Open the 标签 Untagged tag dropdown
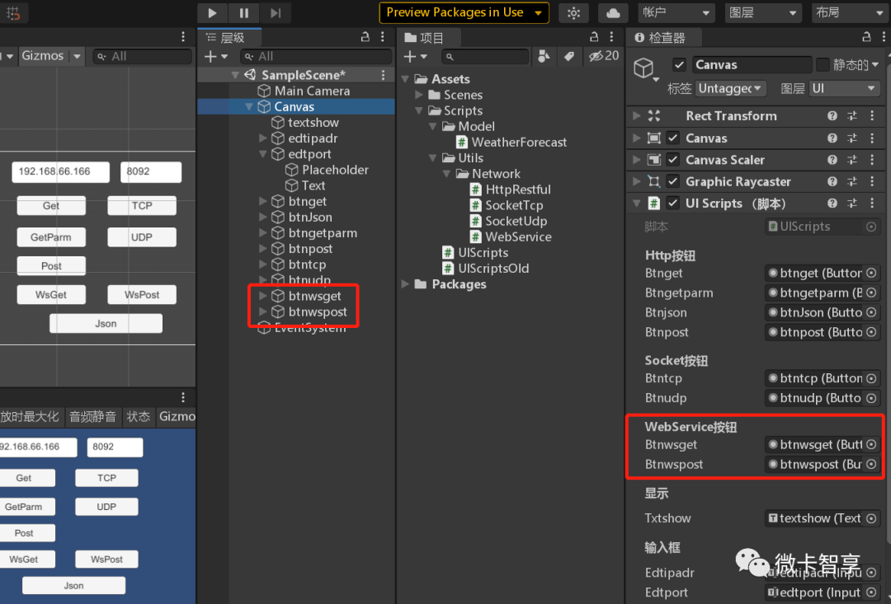The image size is (891, 604). pyautogui.click(x=731, y=88)
